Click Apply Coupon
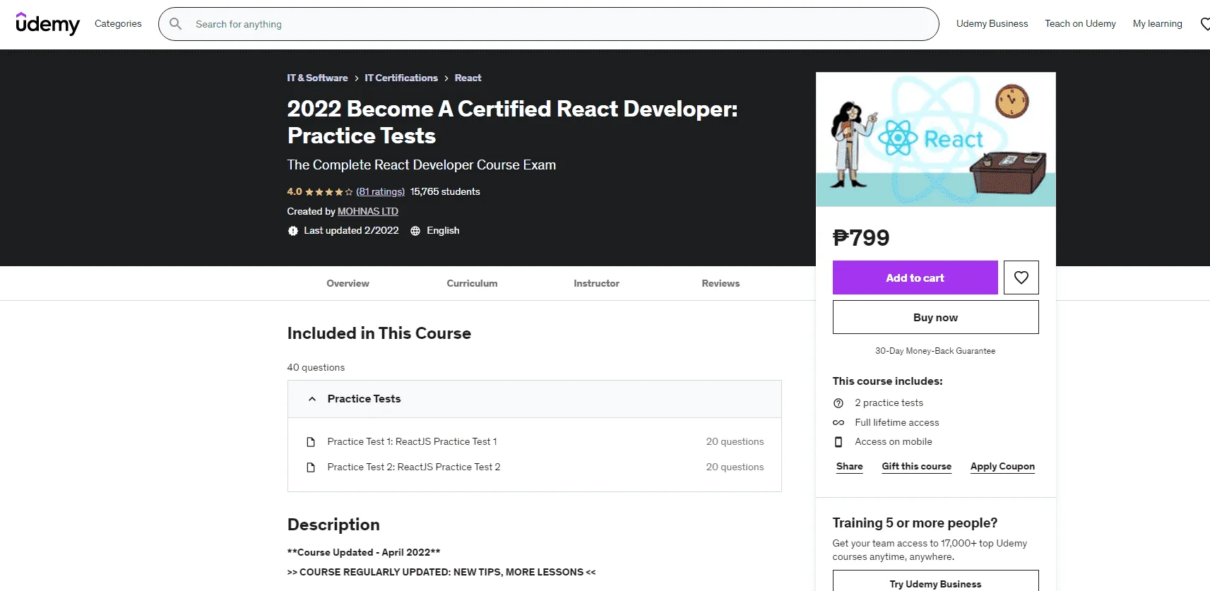 1002,467
